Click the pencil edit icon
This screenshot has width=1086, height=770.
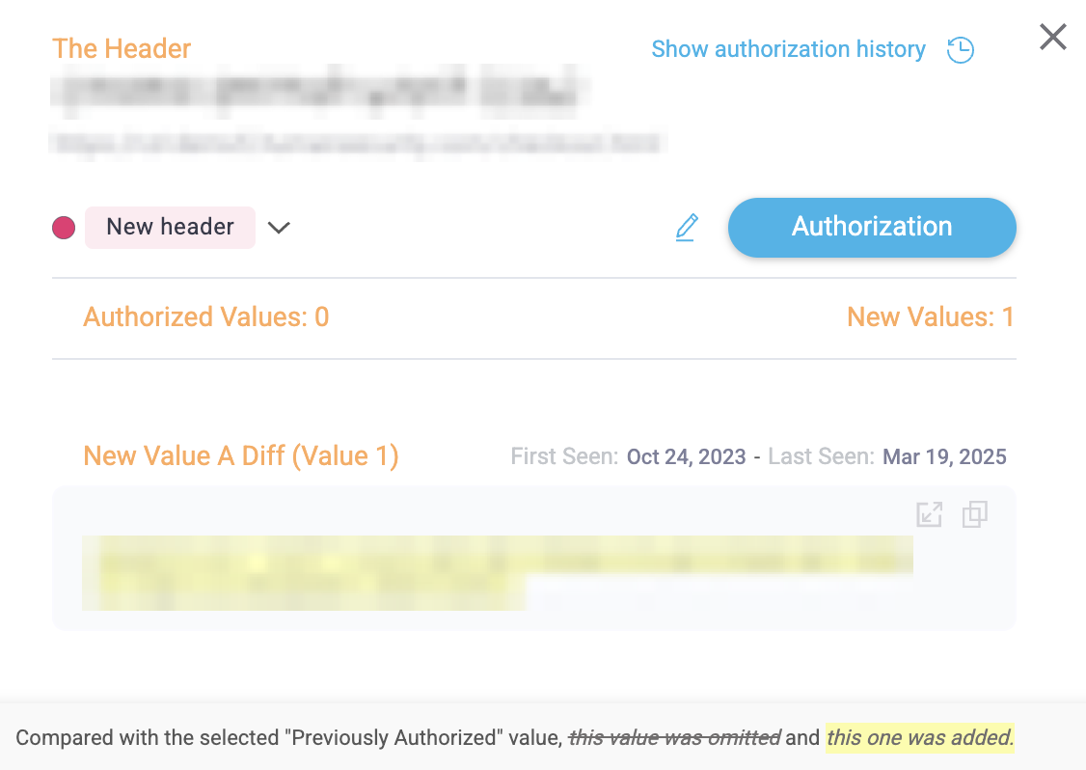(687, 228)
